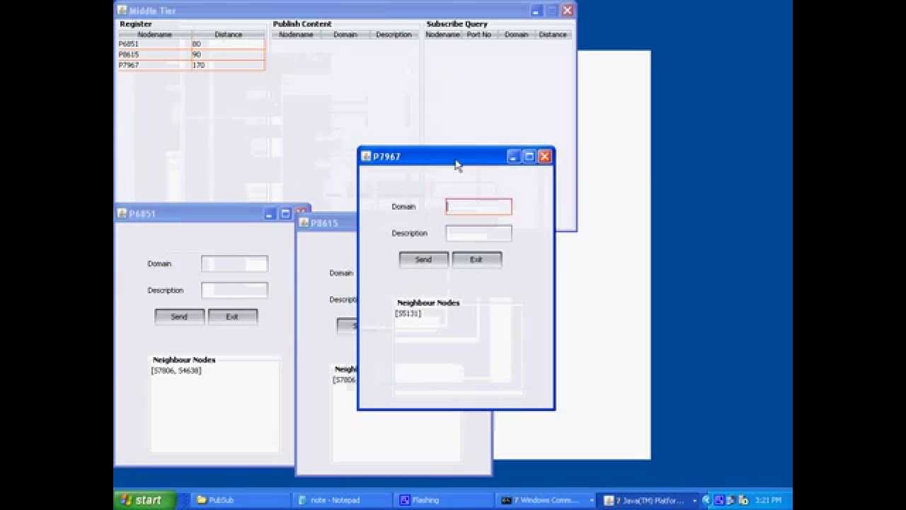Image resolution: width=906 pixels, height=510 pixels.
Task: Select the P7967 cell in Register table
Action: click(155, 65)
